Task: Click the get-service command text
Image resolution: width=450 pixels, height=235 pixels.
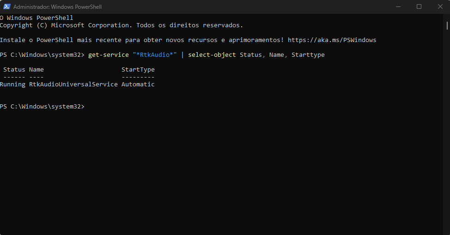Action: point(109,55)
